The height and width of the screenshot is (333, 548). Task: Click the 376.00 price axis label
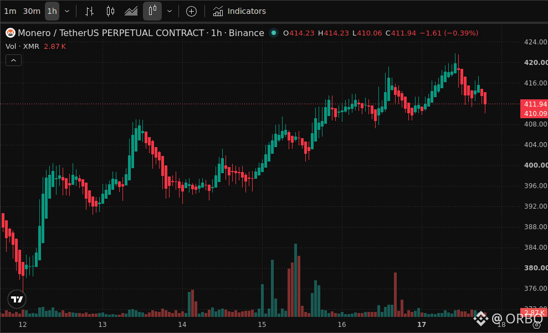[535, 289]
